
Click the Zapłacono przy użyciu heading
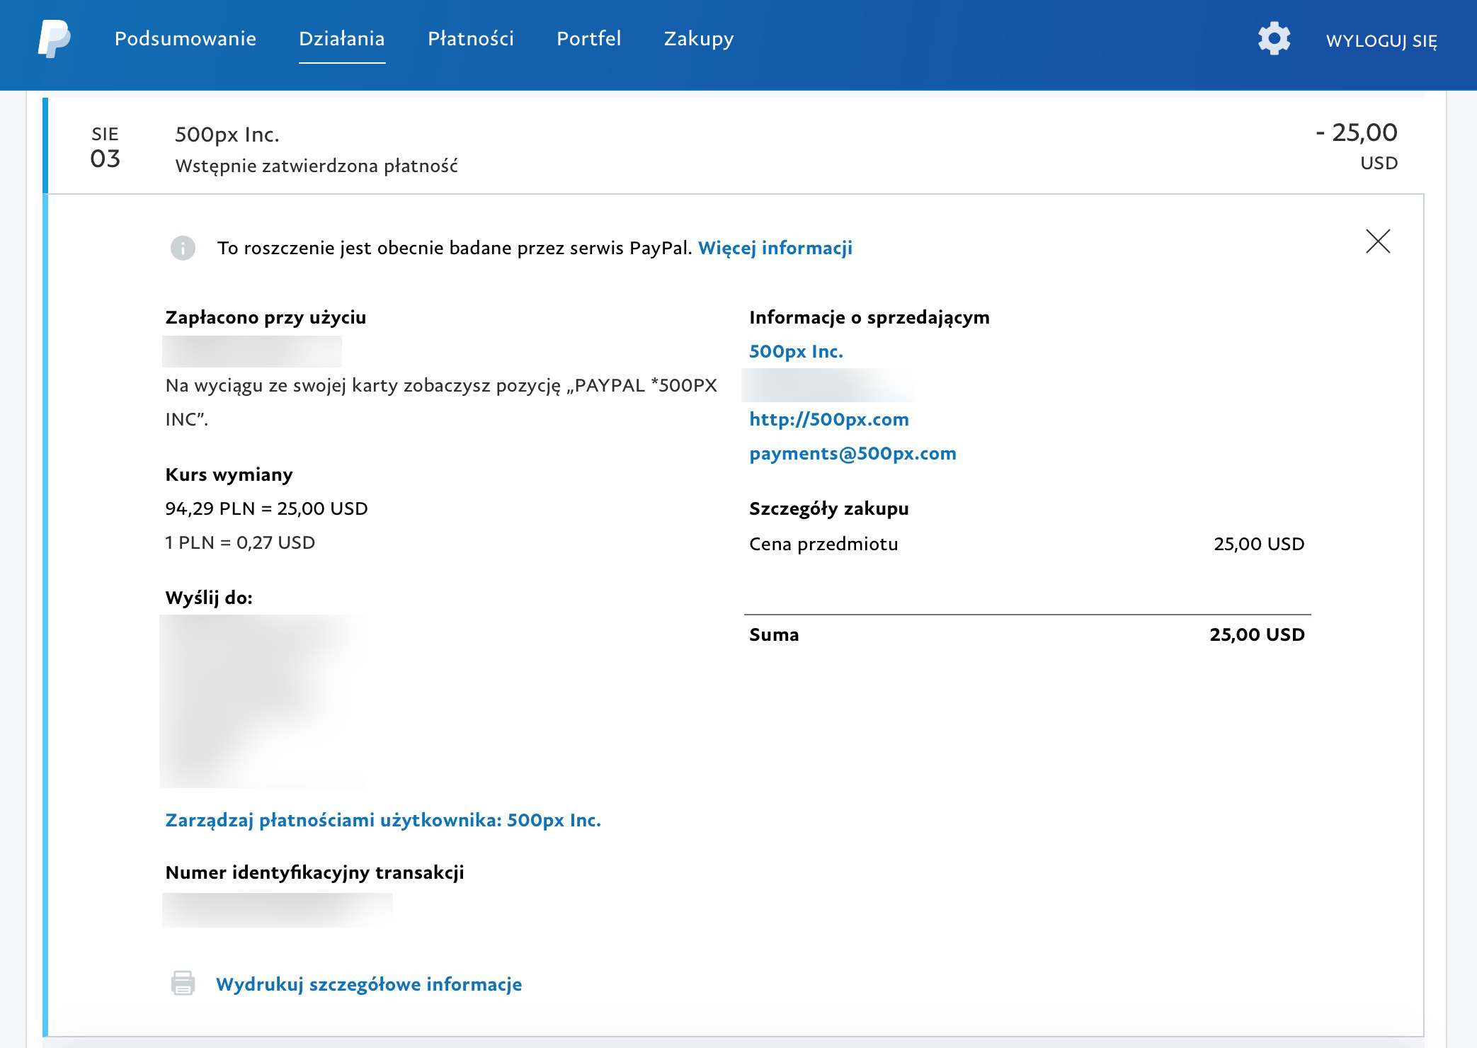(x=266, y=318)
